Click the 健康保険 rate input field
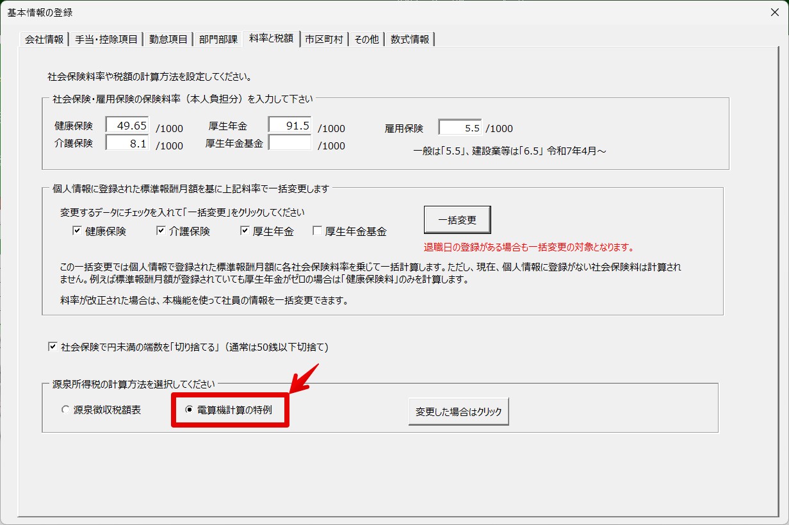 [x=127, y=126]
